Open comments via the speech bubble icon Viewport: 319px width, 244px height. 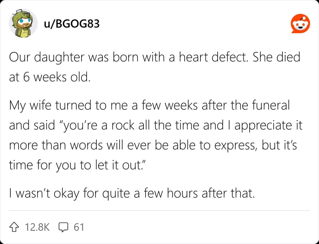click(x=63, y=227)
